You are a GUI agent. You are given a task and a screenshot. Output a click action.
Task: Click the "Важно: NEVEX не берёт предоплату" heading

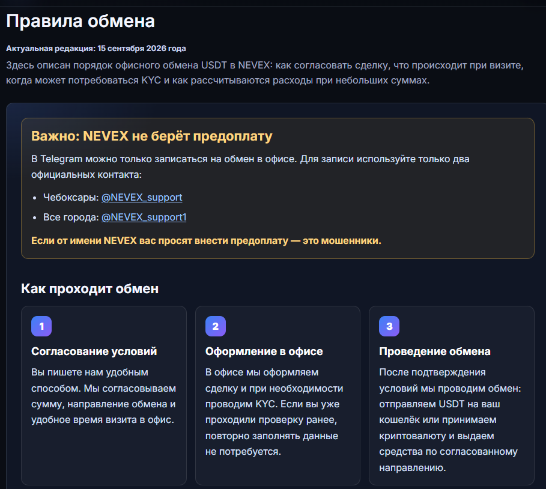(x=152, y=136)
